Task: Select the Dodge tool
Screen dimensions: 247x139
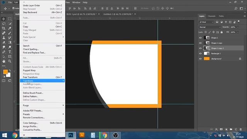Action: coord(10,47)
